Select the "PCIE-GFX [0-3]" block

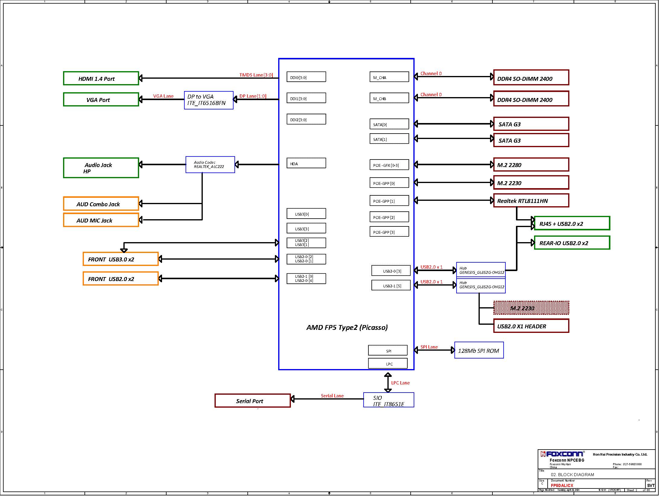point(389,165)
